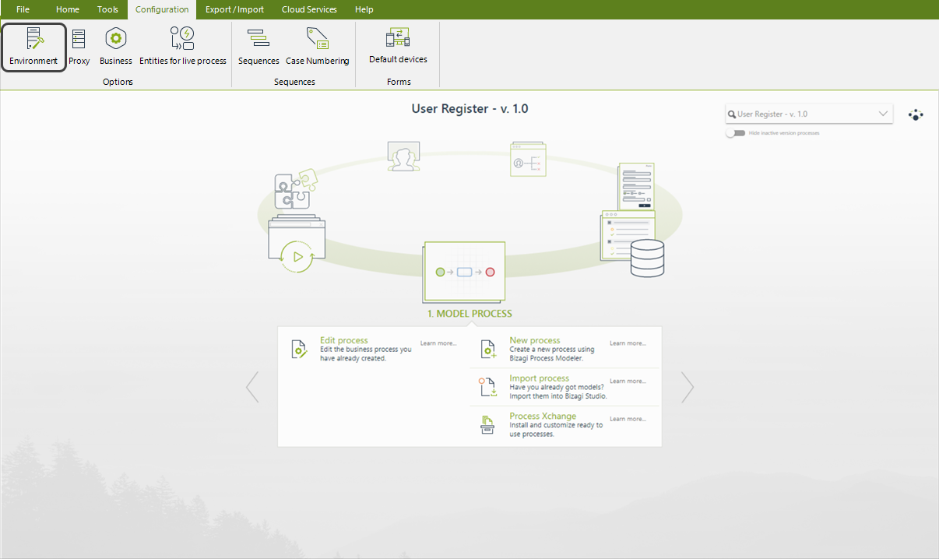Open the Sequences option
This screenshot has width=939, height=559.
click(x=258, y=47)
